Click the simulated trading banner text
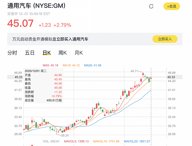 click(50, 39)
